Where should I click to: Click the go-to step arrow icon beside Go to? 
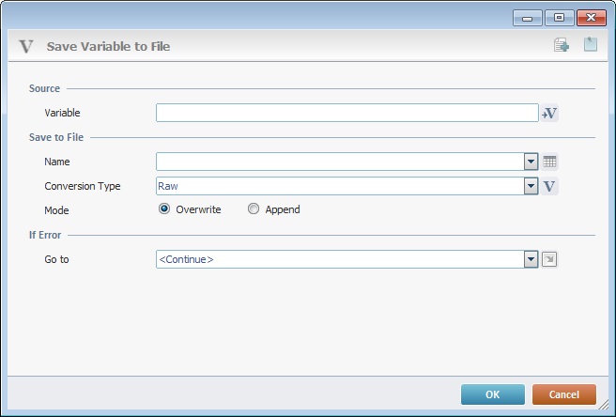[x=549, y=259]
